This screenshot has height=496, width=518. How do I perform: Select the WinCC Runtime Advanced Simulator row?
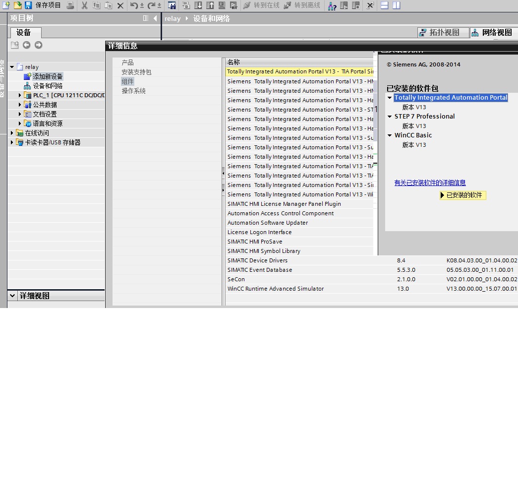(372, 289)
